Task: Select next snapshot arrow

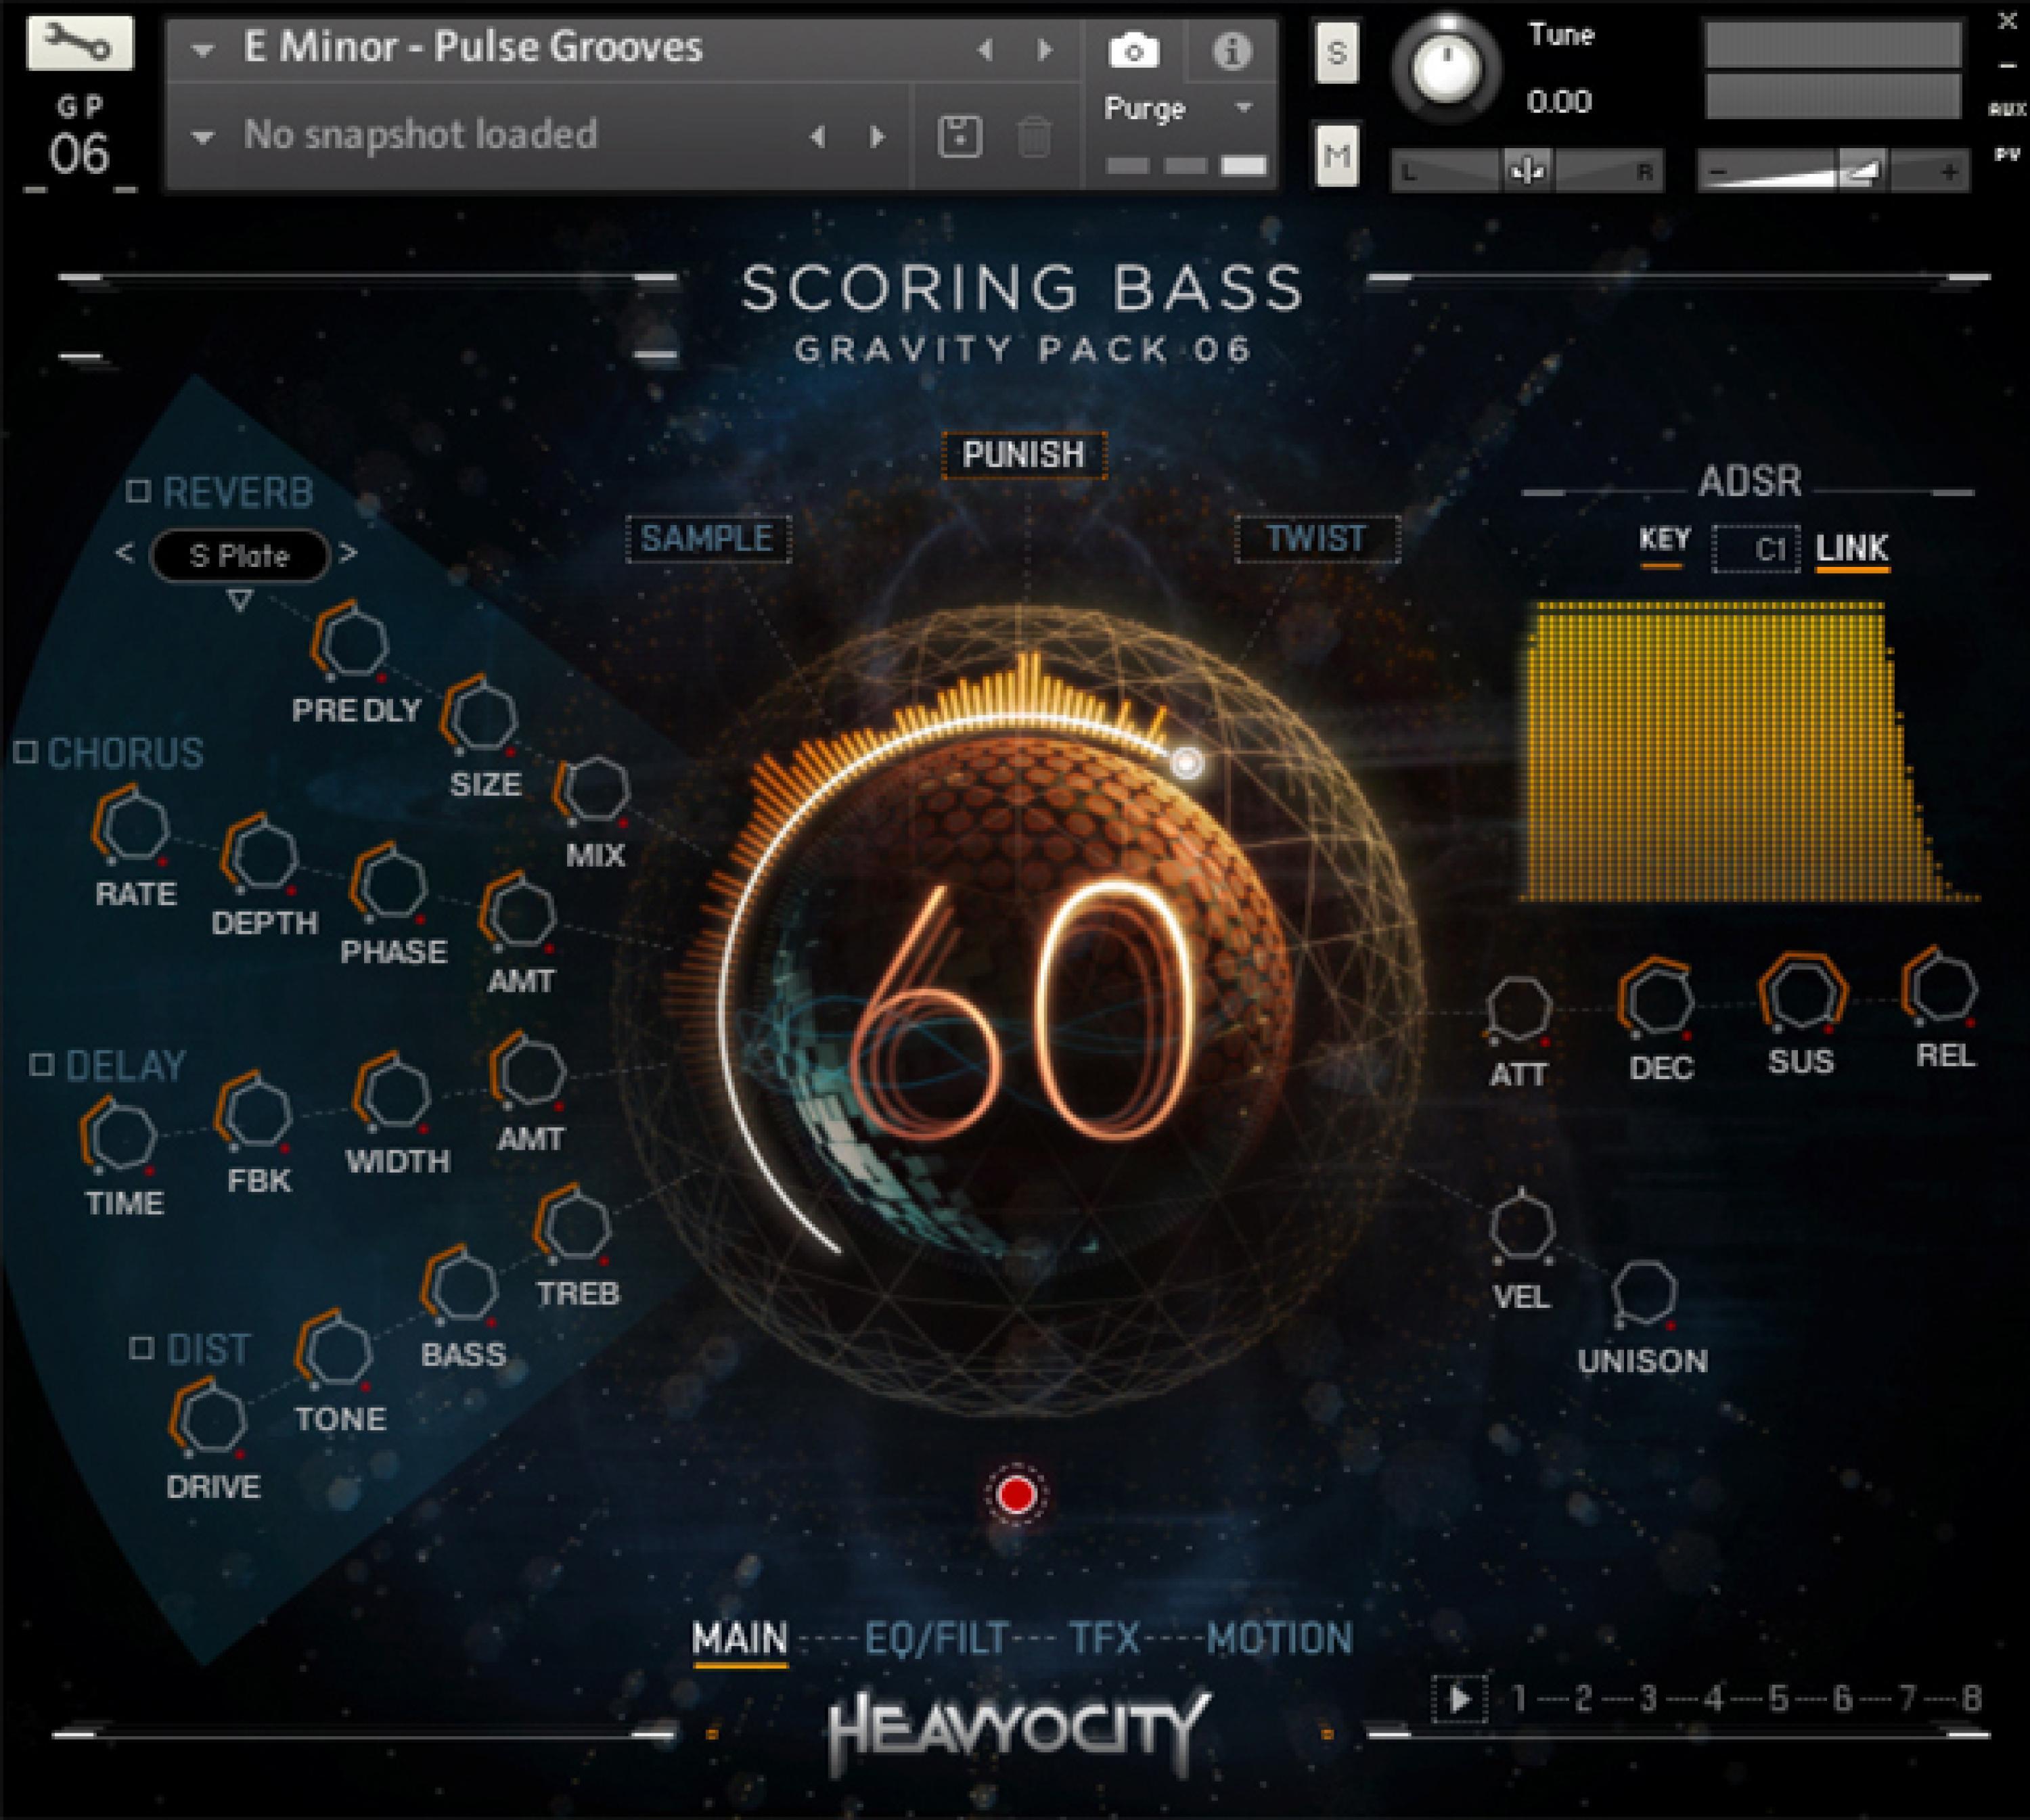Action: pos(877,136)
